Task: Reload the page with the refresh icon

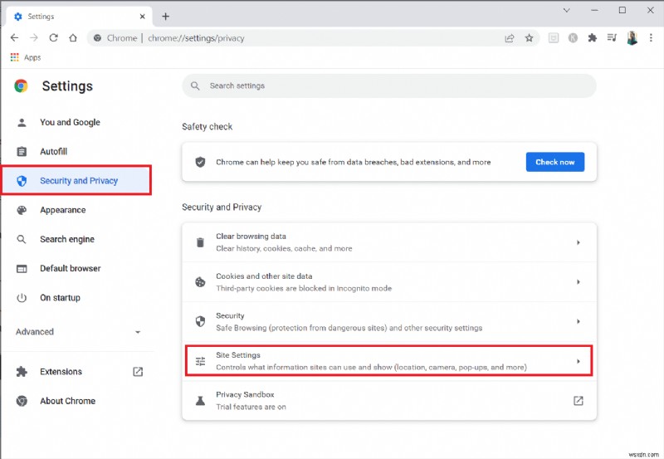Action: pyautogui.click(x=53, y=37)
